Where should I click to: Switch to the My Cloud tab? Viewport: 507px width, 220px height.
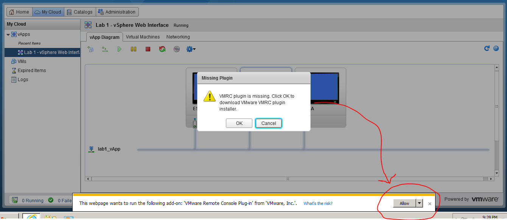click(x=48, y=12)
